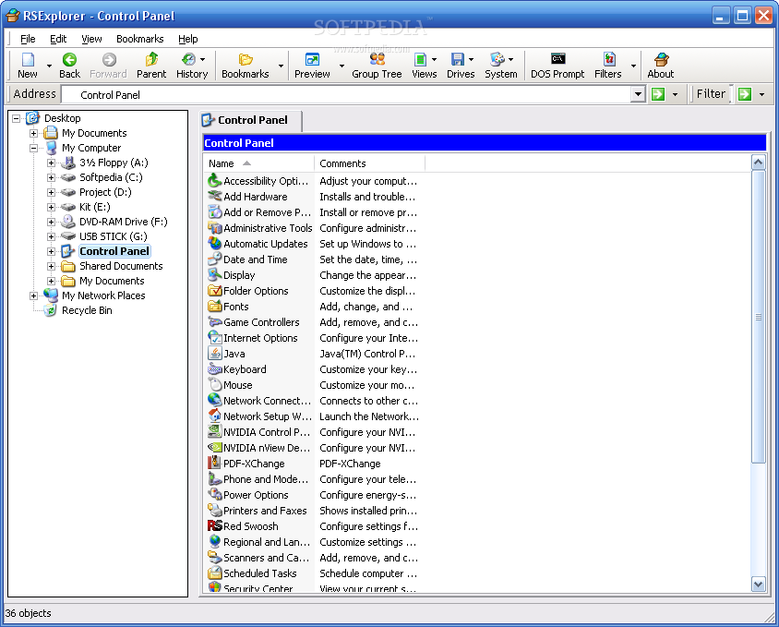Select the Game Controllers list entry
This screenshot has width=779, height=627.
pos(261,322)
